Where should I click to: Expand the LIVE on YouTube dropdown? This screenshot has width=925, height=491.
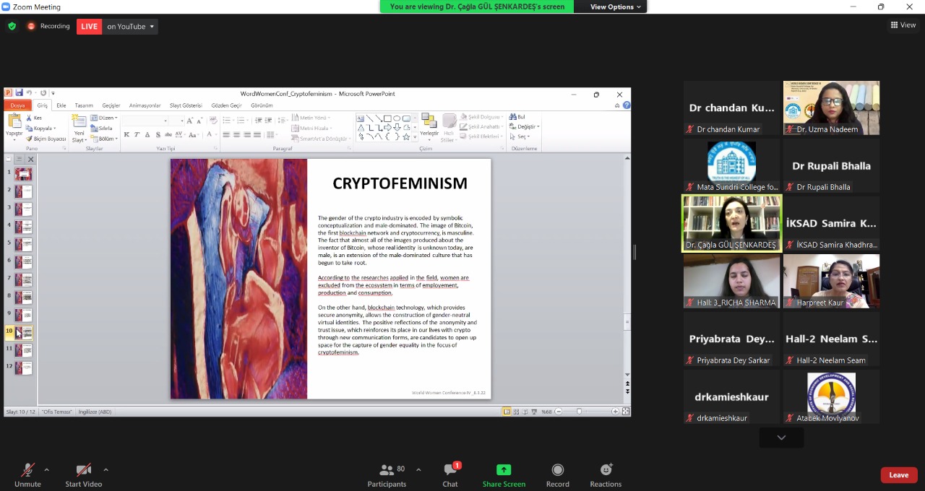coord(152,27)
